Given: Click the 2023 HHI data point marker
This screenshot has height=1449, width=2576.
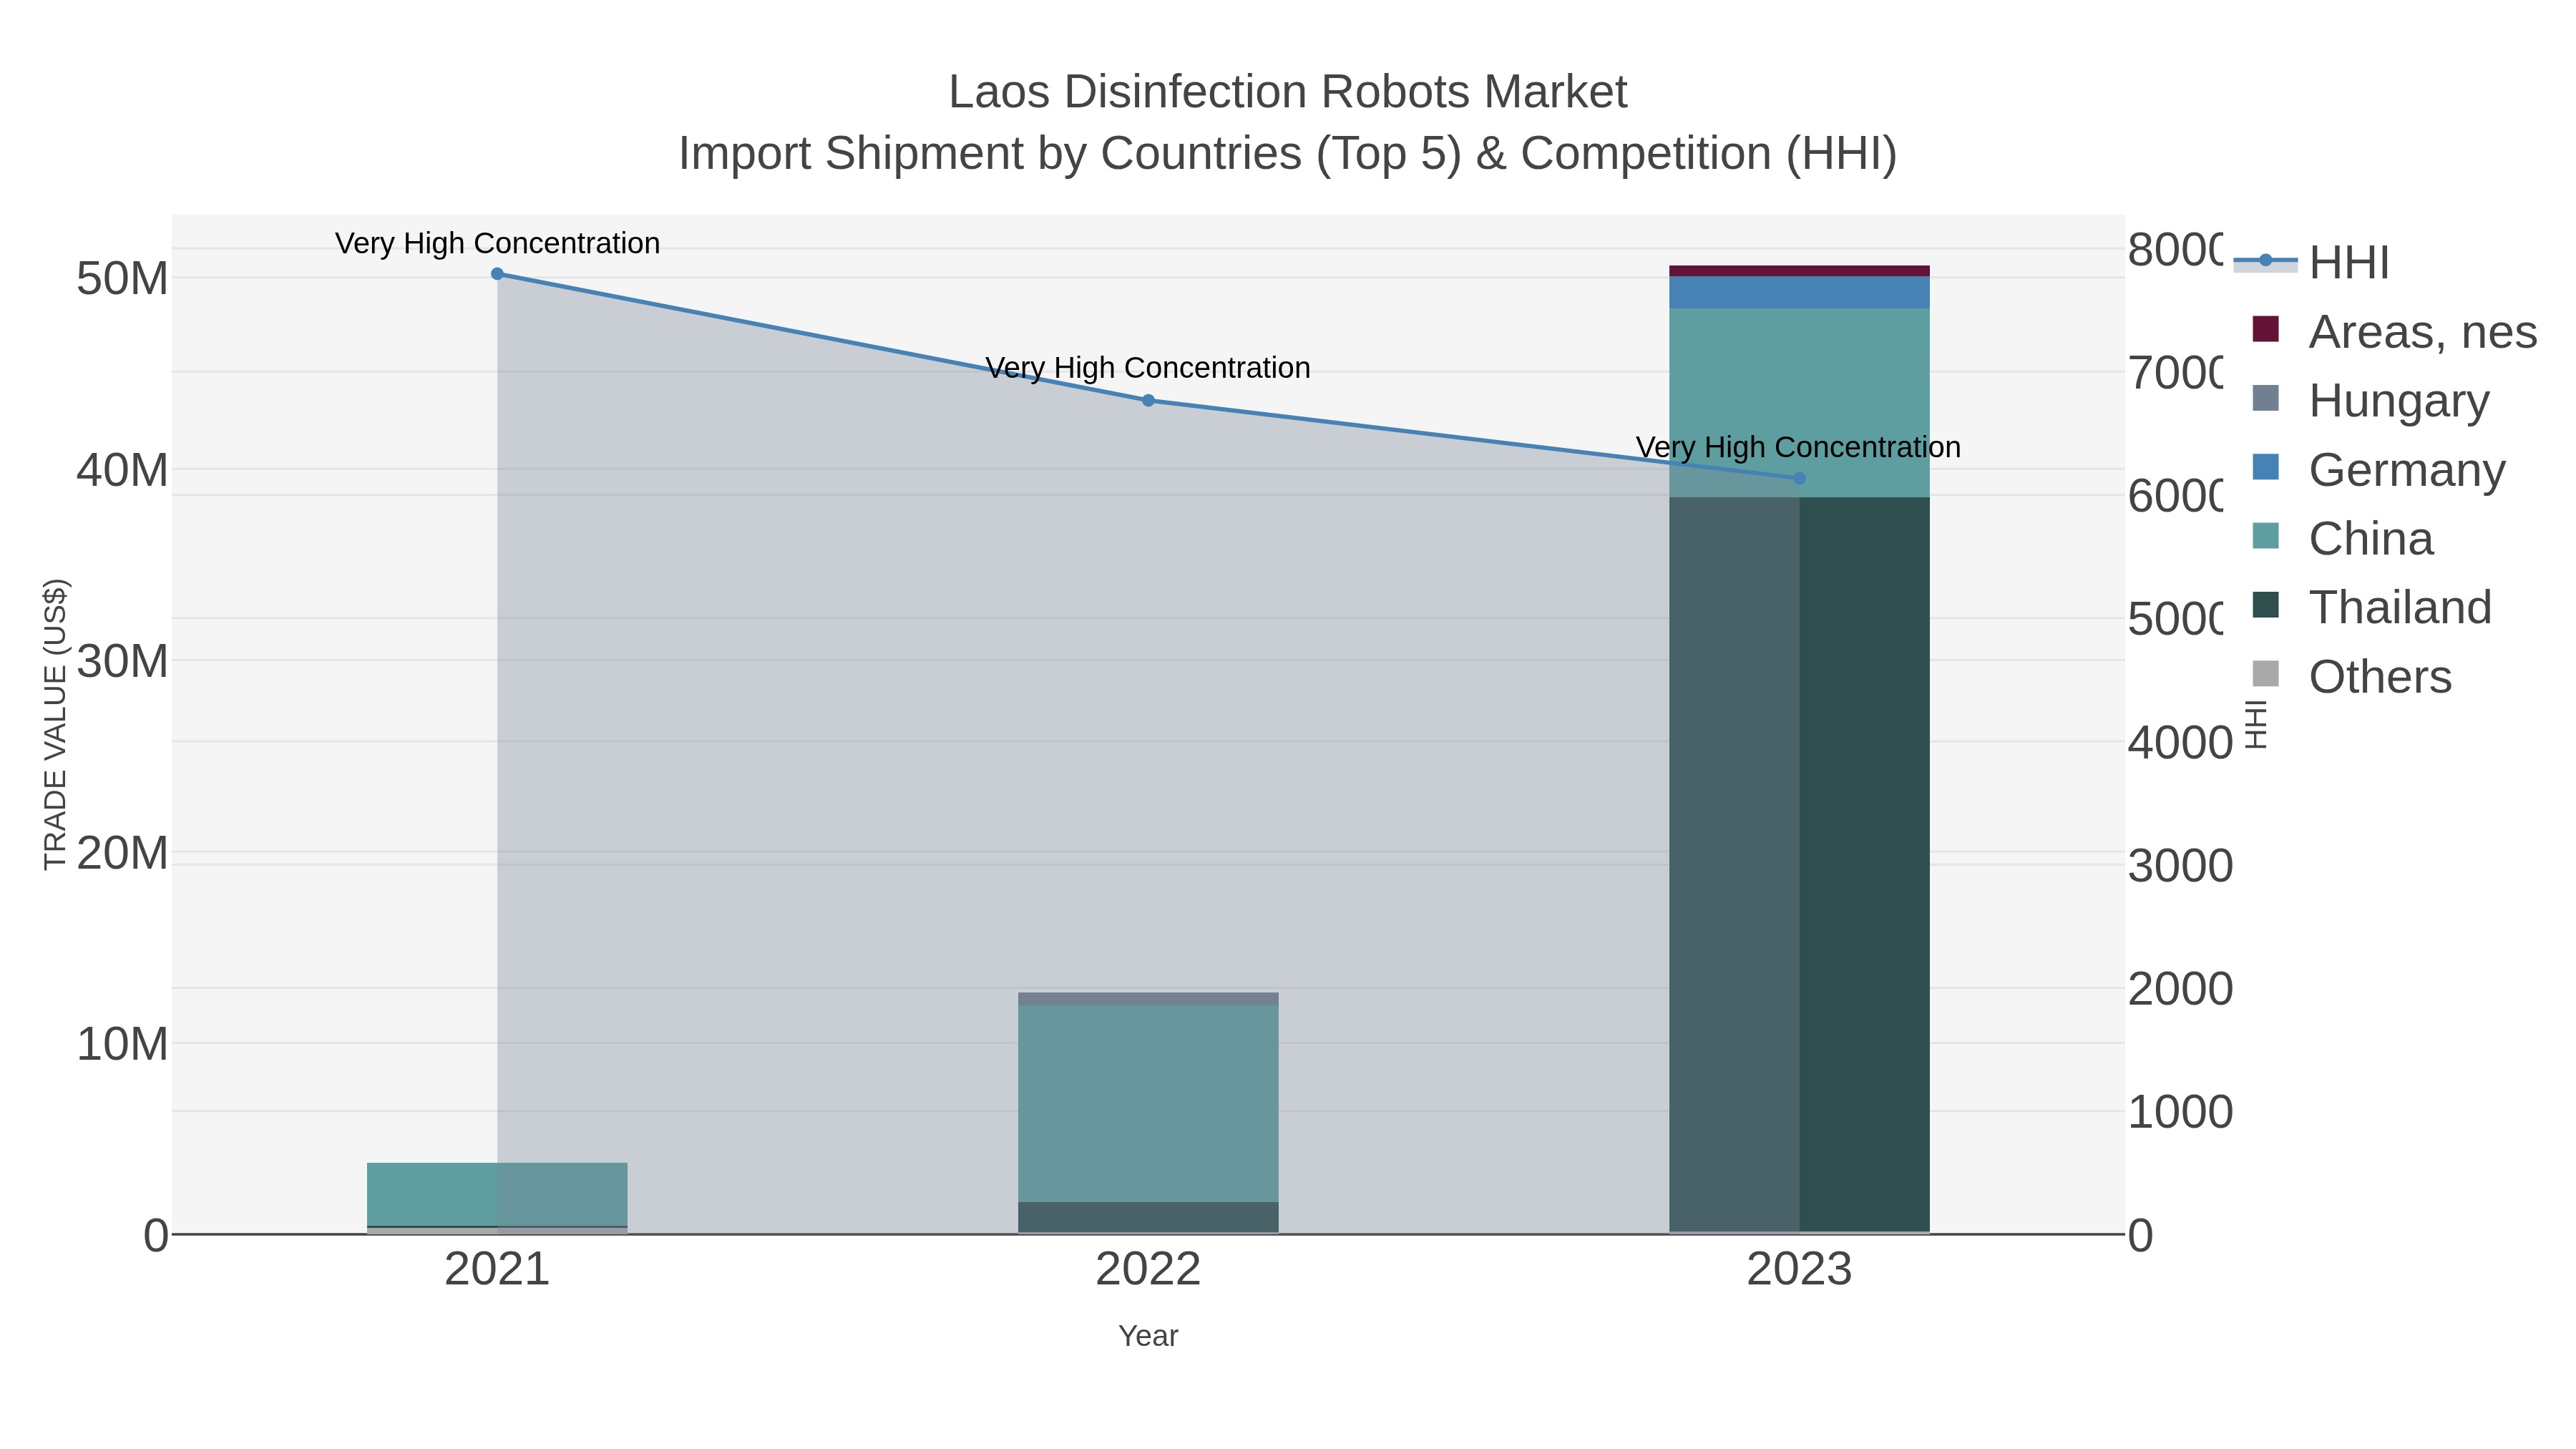Looking at the screenshot, I should click(x=1799, y=478).
